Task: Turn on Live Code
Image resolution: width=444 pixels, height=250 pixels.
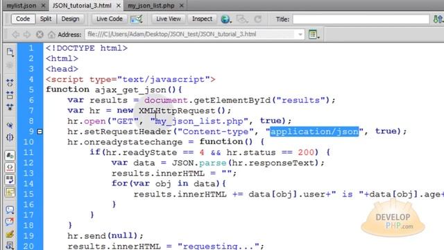Action: 110,19
